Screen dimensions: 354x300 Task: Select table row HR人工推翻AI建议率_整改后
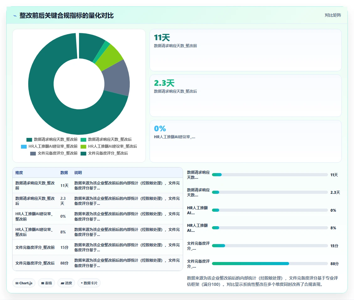coord(98,232)
